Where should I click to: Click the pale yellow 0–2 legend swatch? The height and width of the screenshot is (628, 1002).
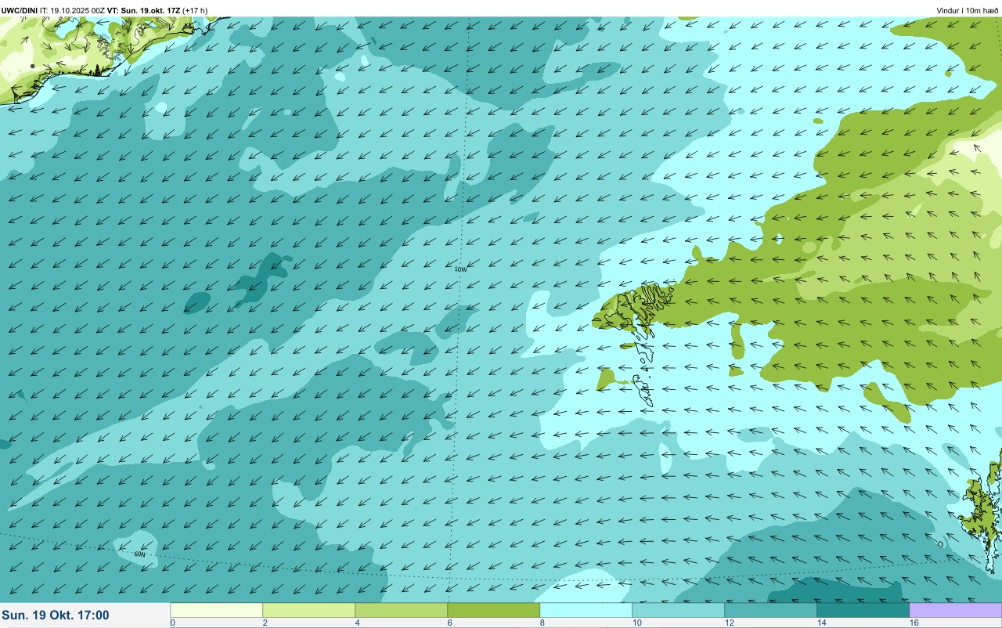[x=217, y=609]
